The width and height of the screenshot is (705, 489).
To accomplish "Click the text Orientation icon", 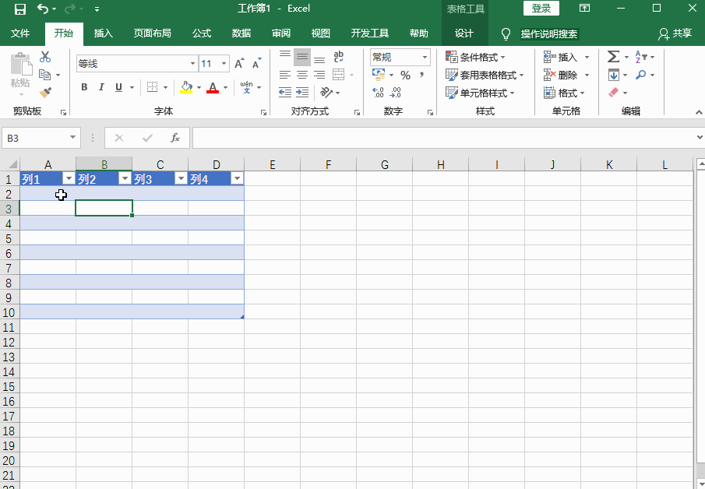I will (326, 93).
